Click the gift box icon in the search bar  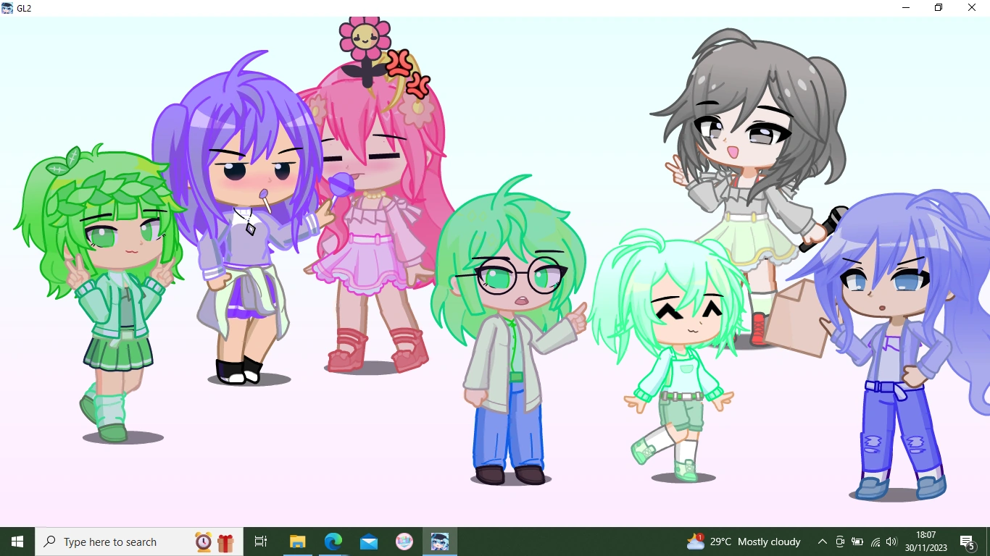(225, 541)
